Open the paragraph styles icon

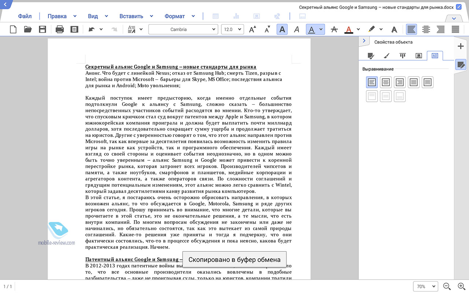[x=131, y=29]
